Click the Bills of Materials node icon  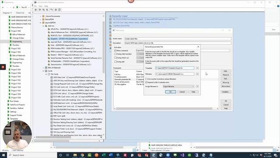pyautogui.click(x=46, y=68)
